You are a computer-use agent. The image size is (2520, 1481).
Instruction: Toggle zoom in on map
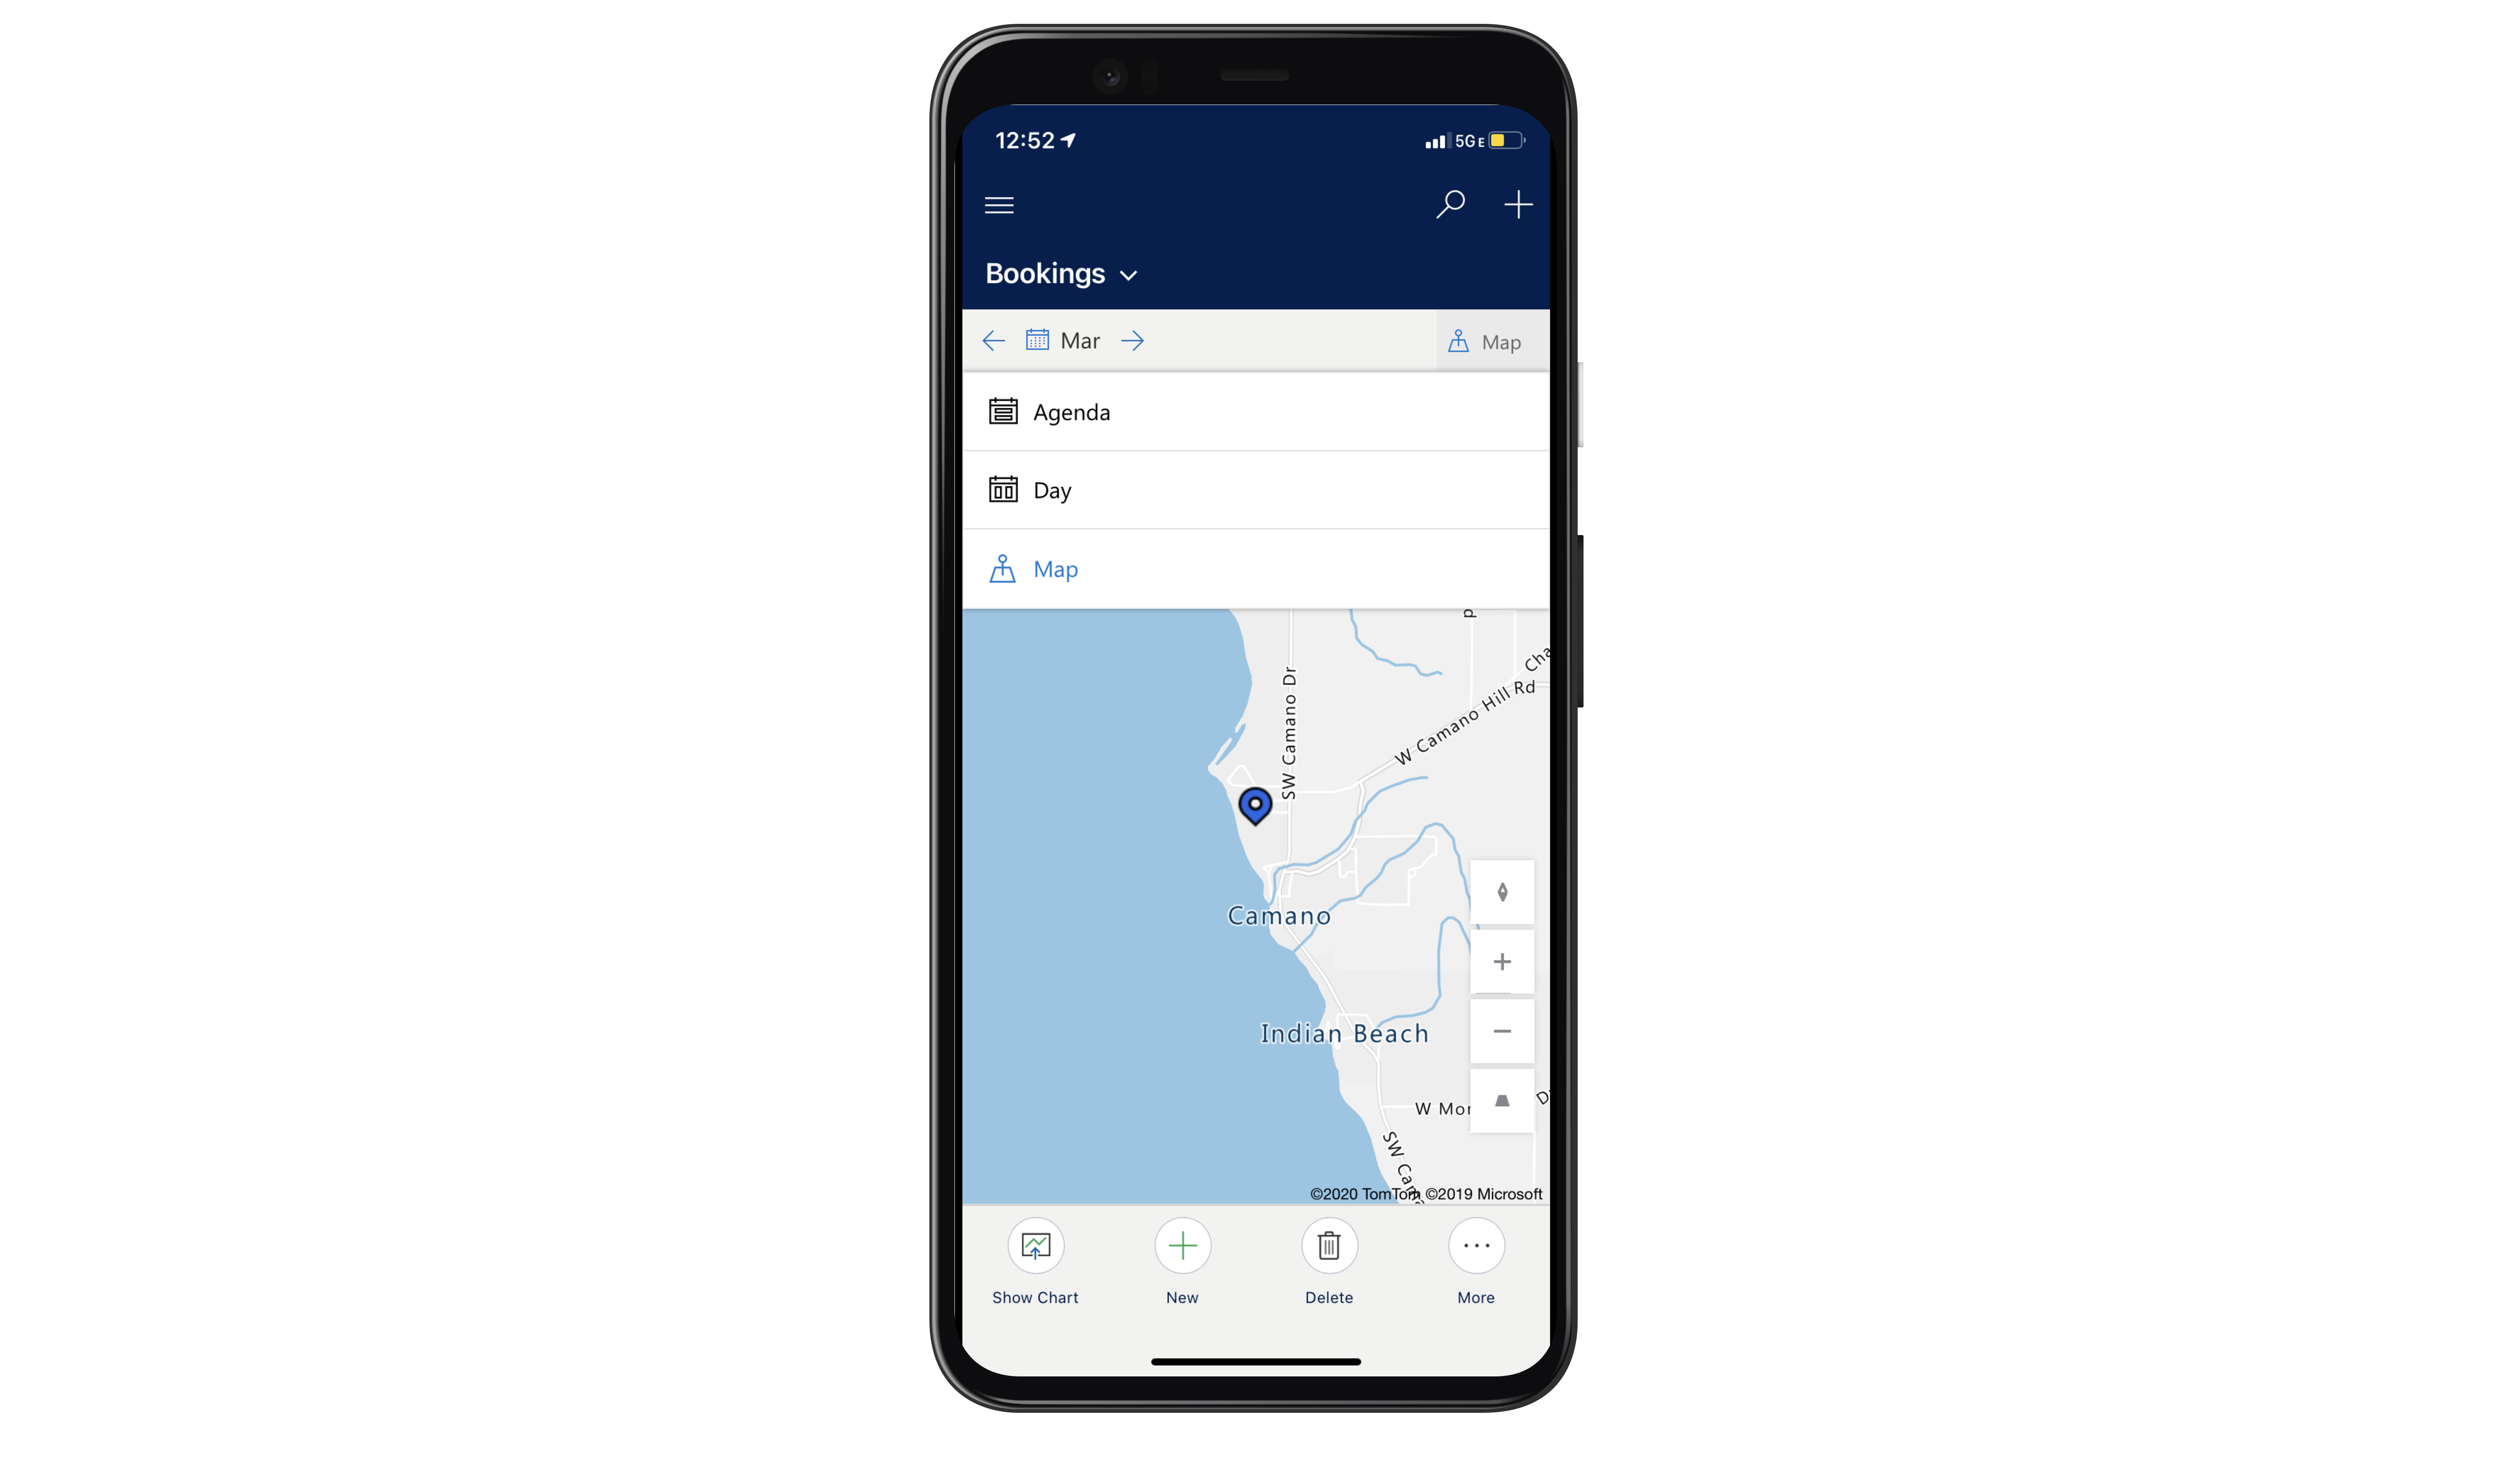tap(1502, 961)
